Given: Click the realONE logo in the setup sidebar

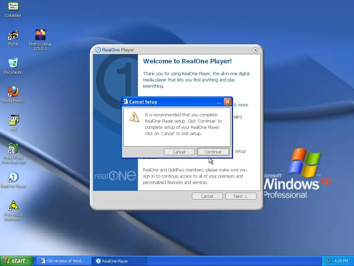Looking at the screenshot, I should click(115, 176).
